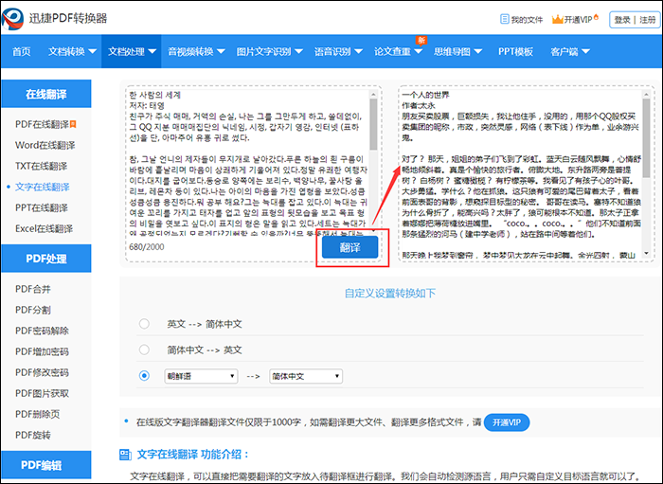Screen dimensions: 663x484
Task: Expand the 文档处理 nav menu
Action: click(x=132, y=51)
